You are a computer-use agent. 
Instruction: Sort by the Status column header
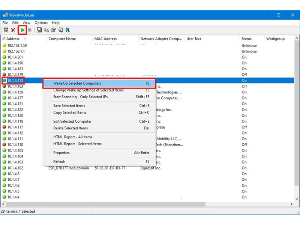tap(252, 39)
